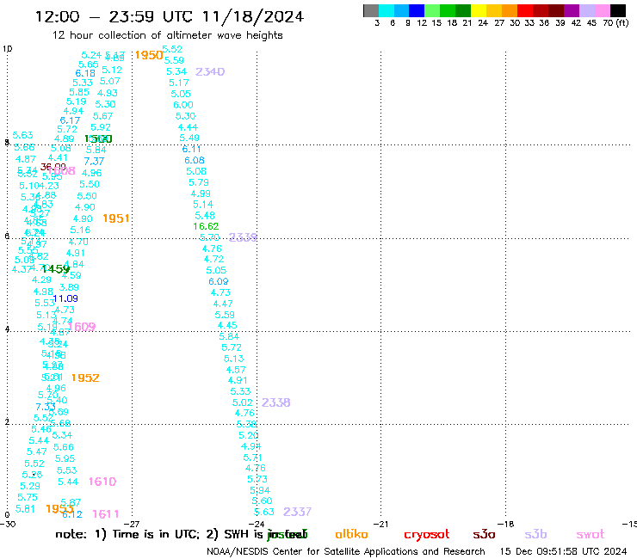Click the wave height value '6.09'
Viewport: 637px width, 559px height.
[x=218, y=281]
